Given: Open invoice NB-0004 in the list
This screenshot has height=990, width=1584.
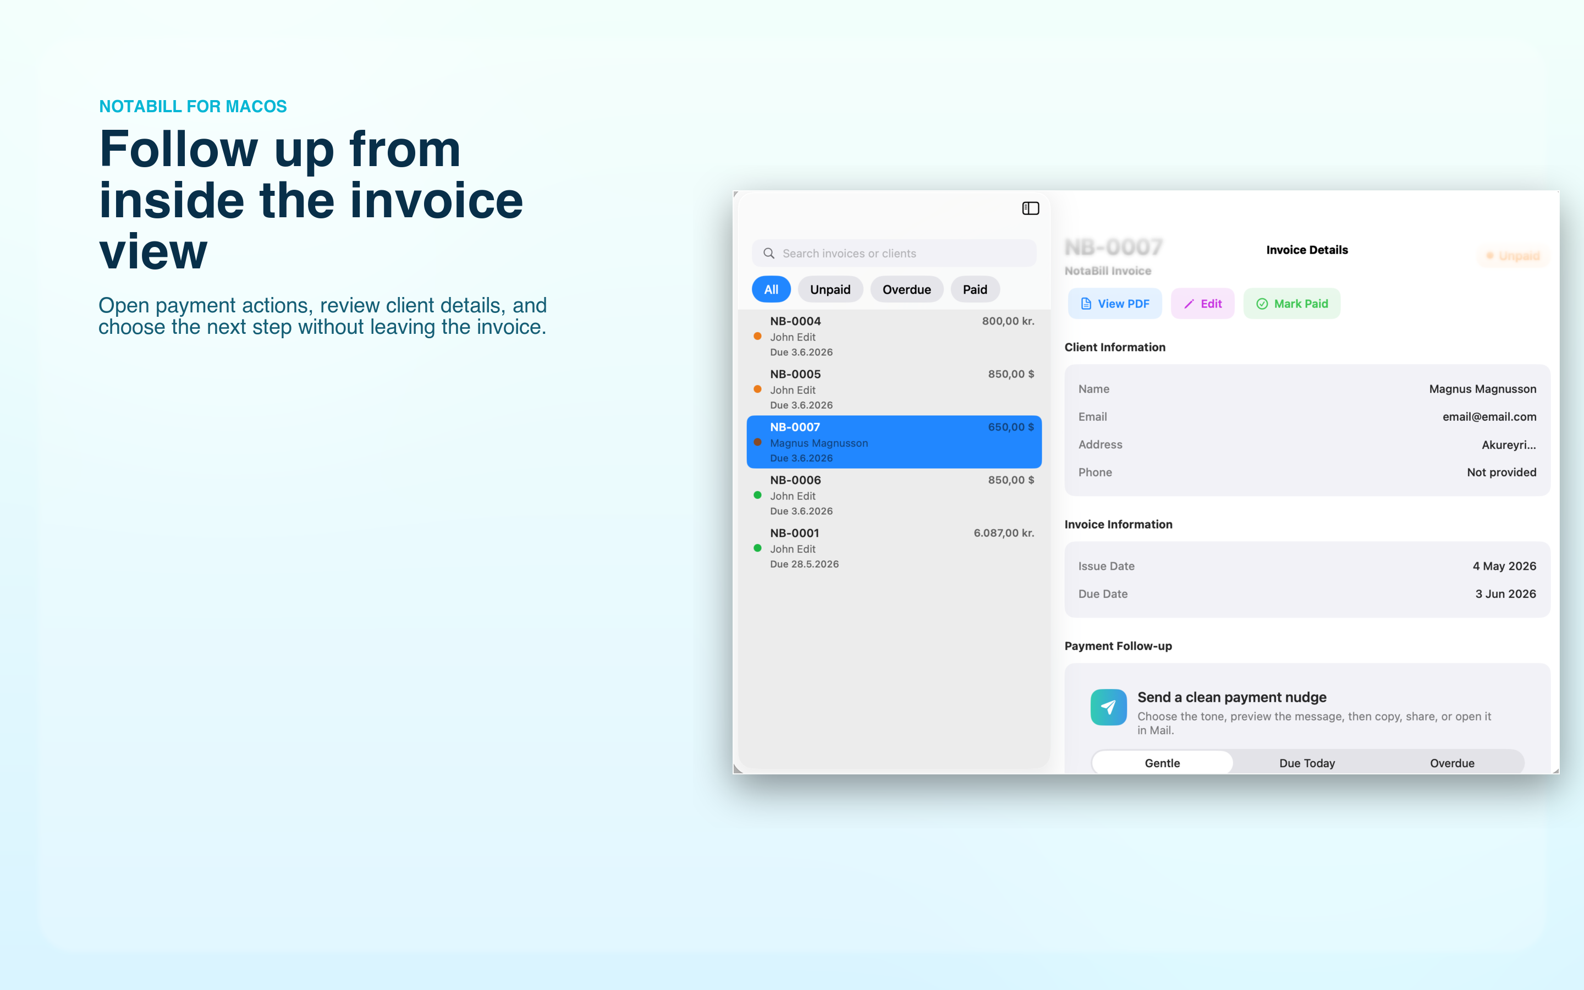Looking at the screenshot, I should (x=894, y=336).
